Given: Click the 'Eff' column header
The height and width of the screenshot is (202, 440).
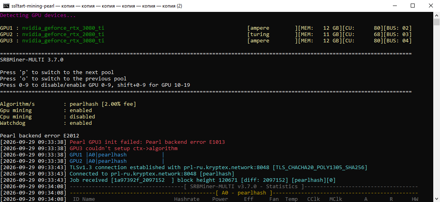Looking at the screenshot, I should 249,199.
